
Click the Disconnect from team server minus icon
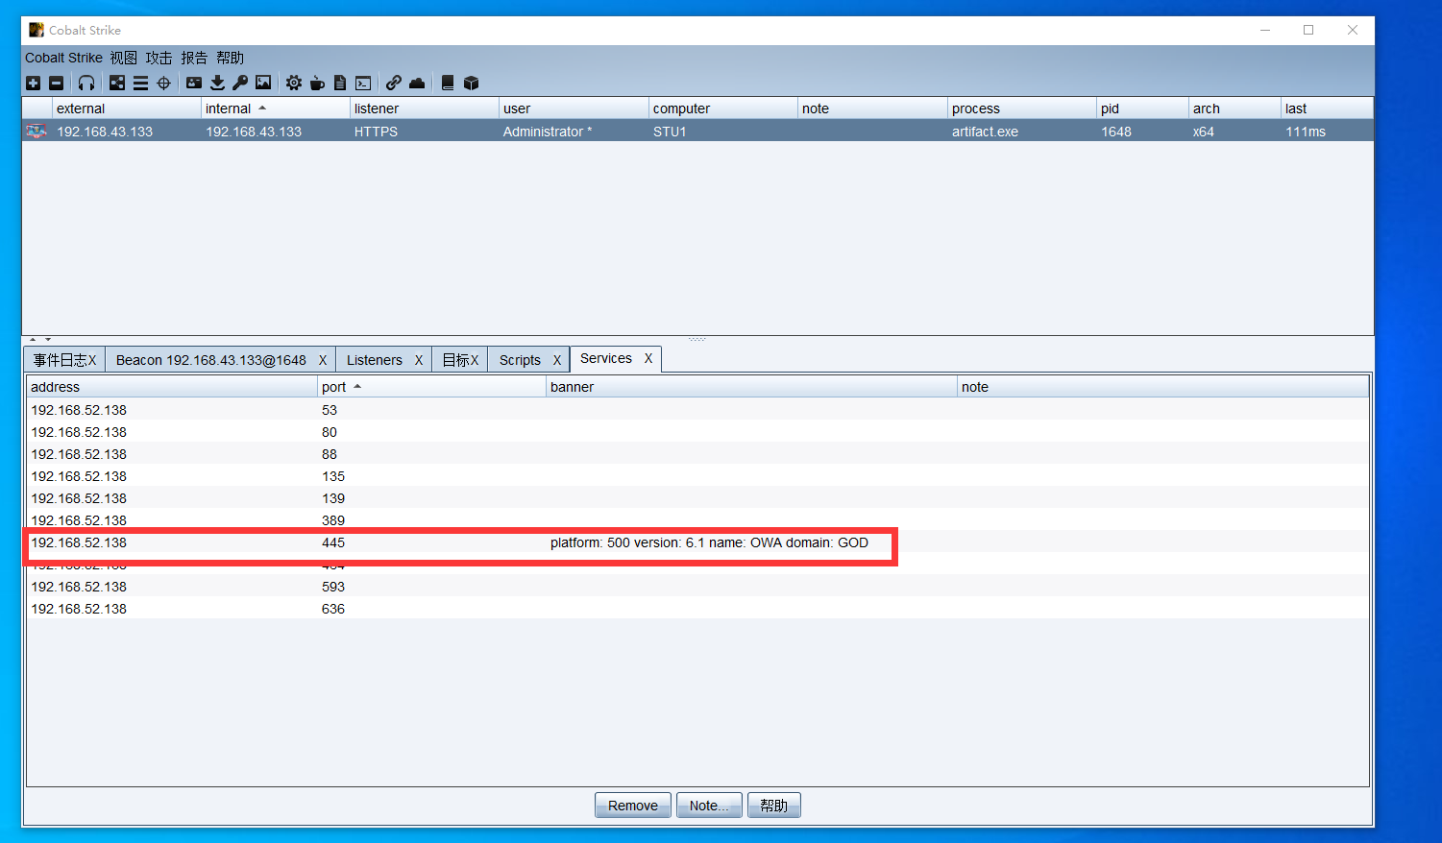[x=56, y=83]
